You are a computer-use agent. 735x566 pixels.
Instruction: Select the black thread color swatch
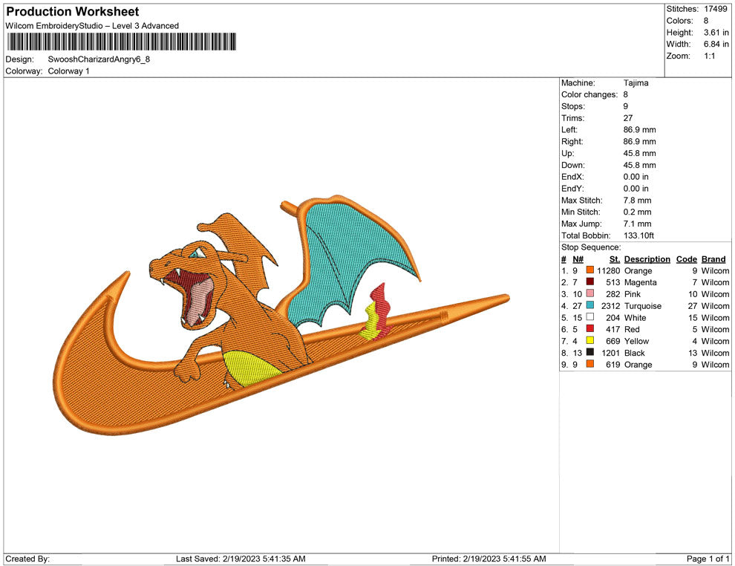coord(589,353)
